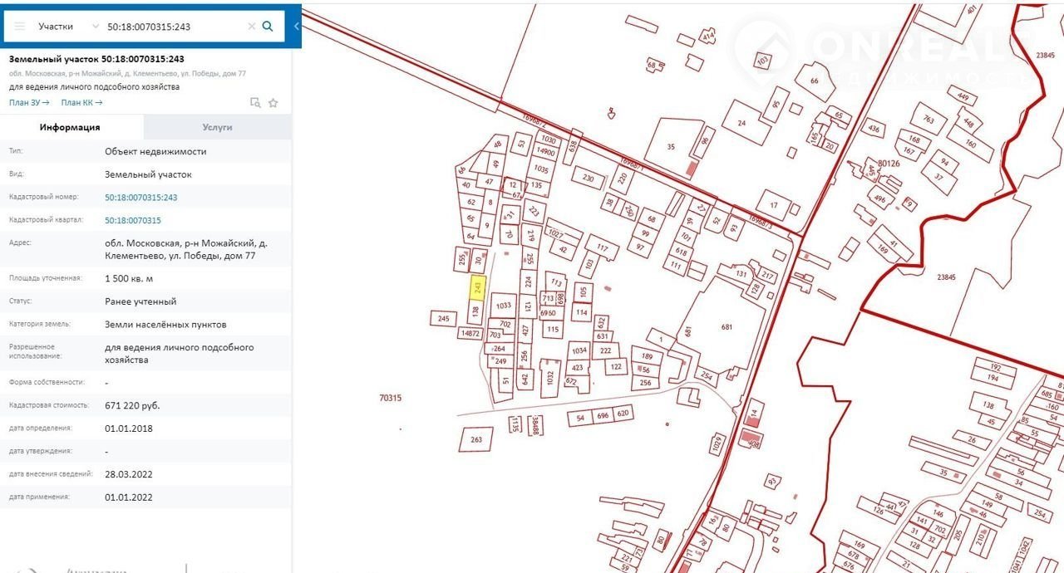Switch to the Услуги tab
This screenshot has height=573, width=1064.
point(217,127)
